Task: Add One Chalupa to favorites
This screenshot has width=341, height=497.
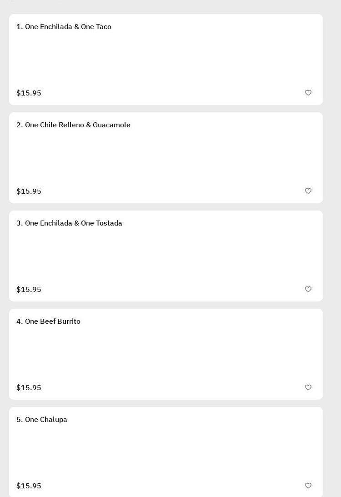Action: (308, 486)
